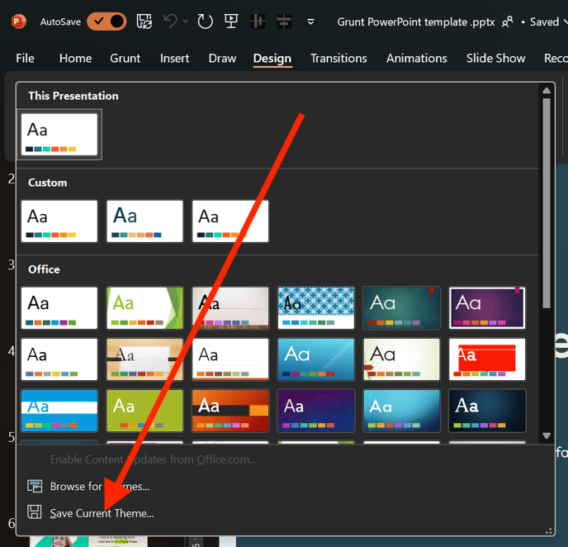
Task: Open the File menu
Action: (x=25, y=58)
